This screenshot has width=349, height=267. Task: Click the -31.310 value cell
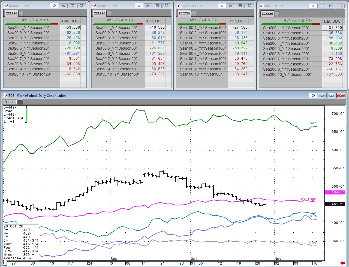(x=332, y=28)
